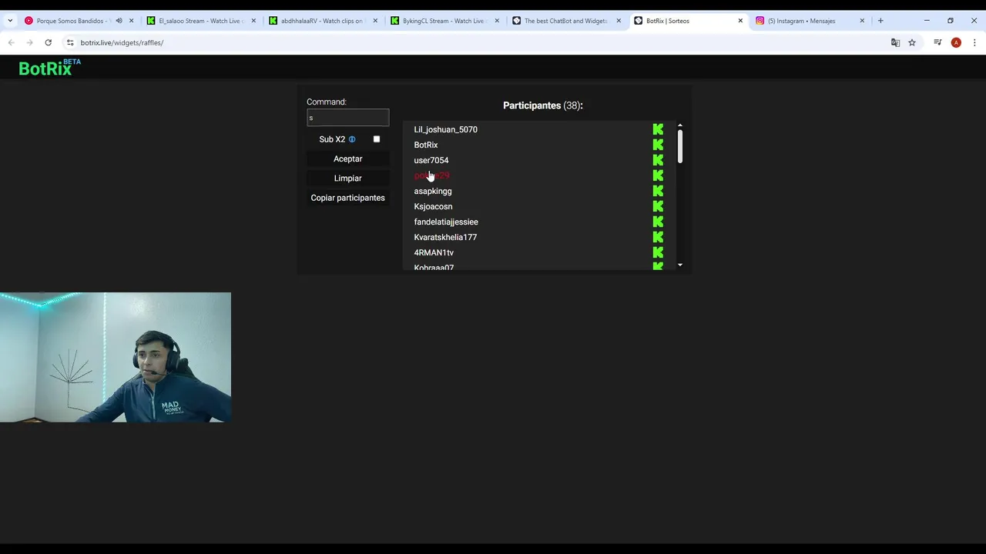Click Kick icon beside user7054
This screenshot has width=986, height=554.
tap(658, 160)
